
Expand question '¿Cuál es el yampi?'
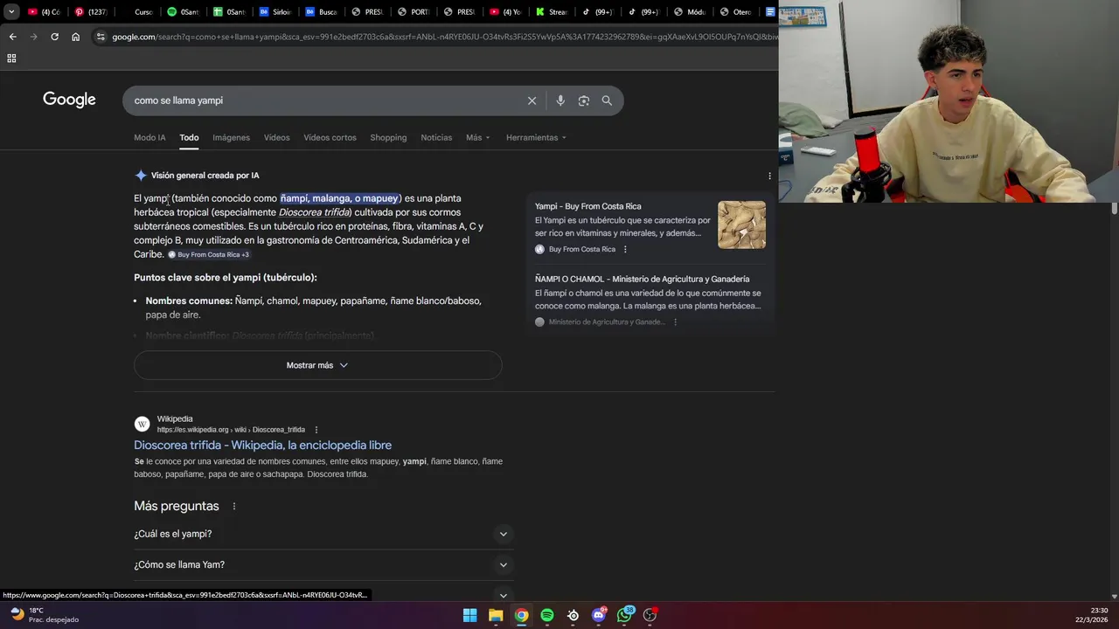click(x=323, y=534)
